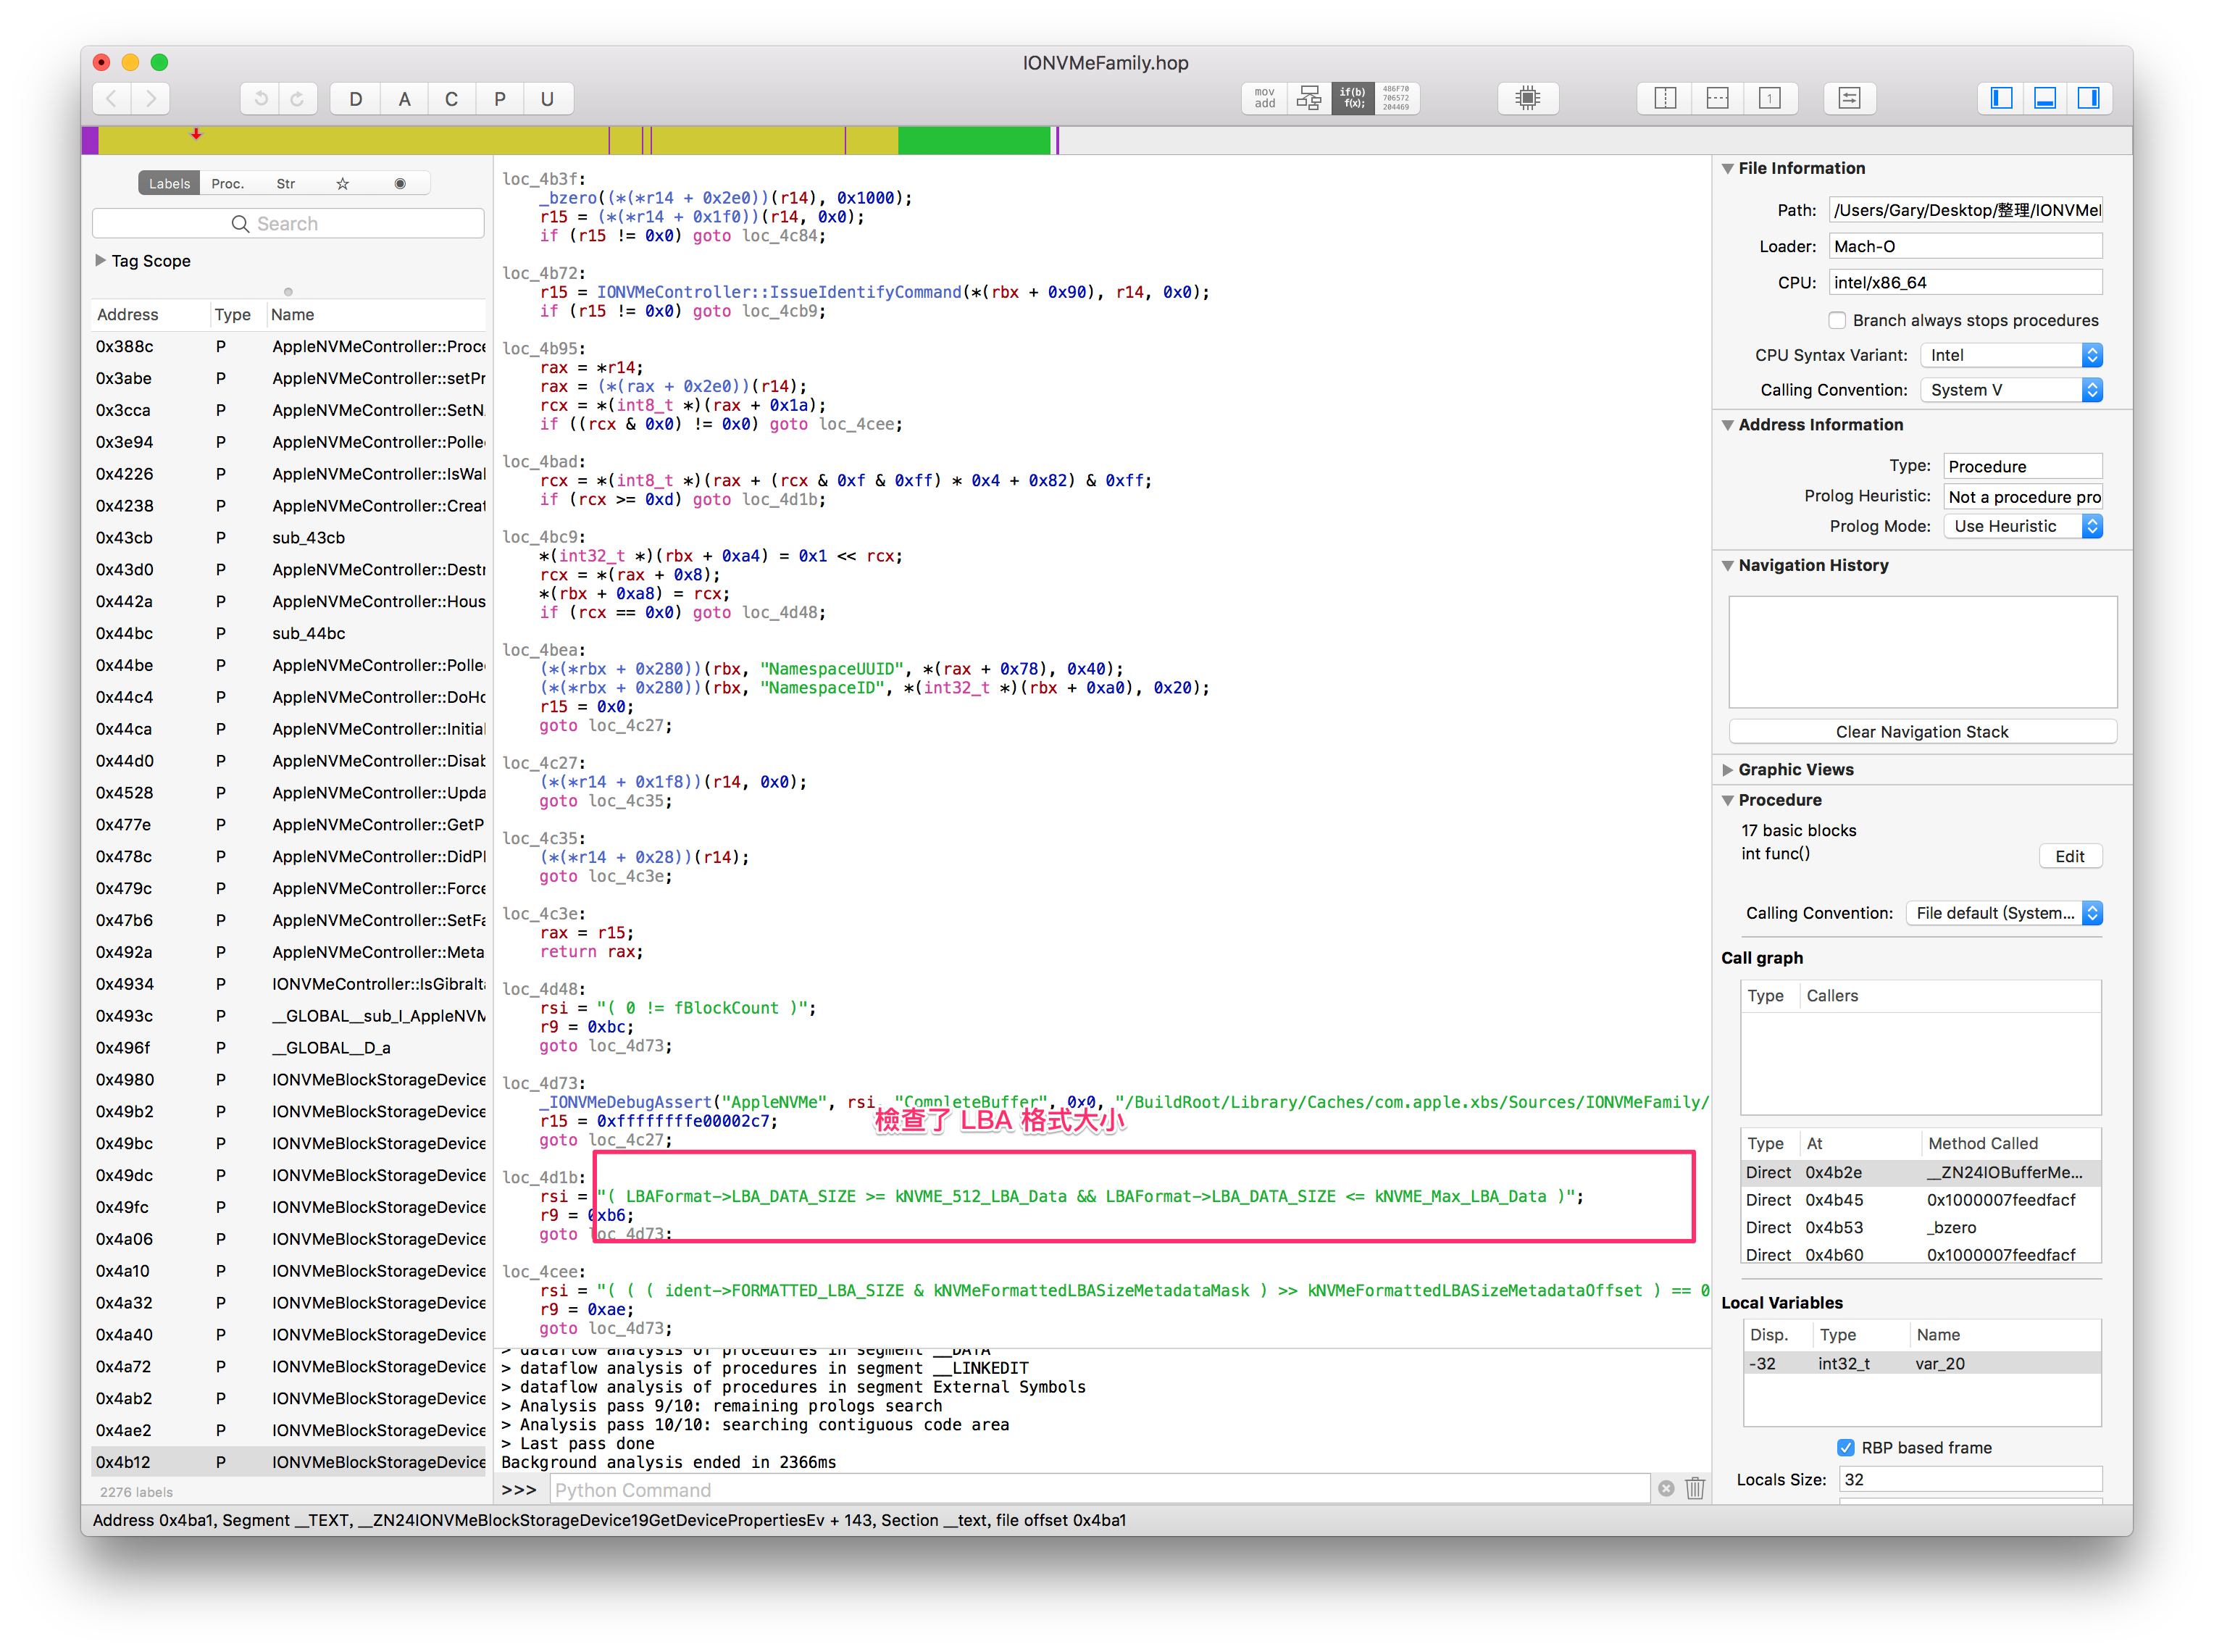Switch to hexadecimal view
Viewport: 2214px width, 1652px height.
1397,98
